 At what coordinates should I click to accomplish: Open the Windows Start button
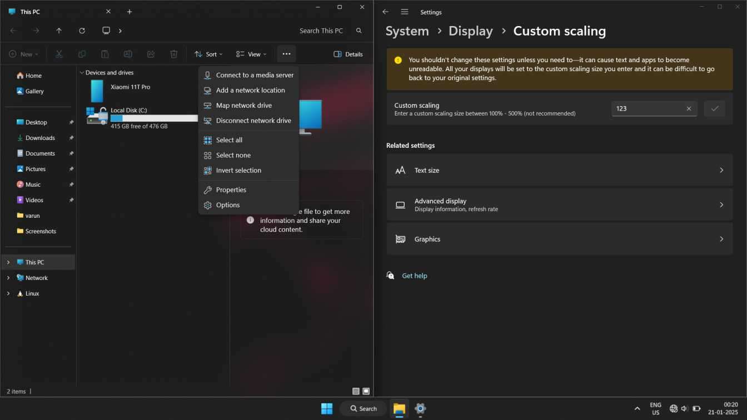tap(327, 408)
